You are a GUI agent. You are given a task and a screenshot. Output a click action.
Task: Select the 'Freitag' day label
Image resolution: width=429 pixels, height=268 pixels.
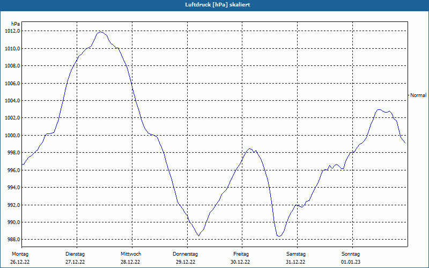pyautogui.click(x=241, y=254)
